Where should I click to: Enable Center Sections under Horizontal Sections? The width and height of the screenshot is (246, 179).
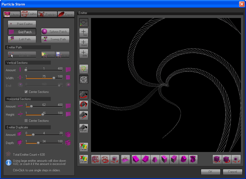[x=26, y=120]
